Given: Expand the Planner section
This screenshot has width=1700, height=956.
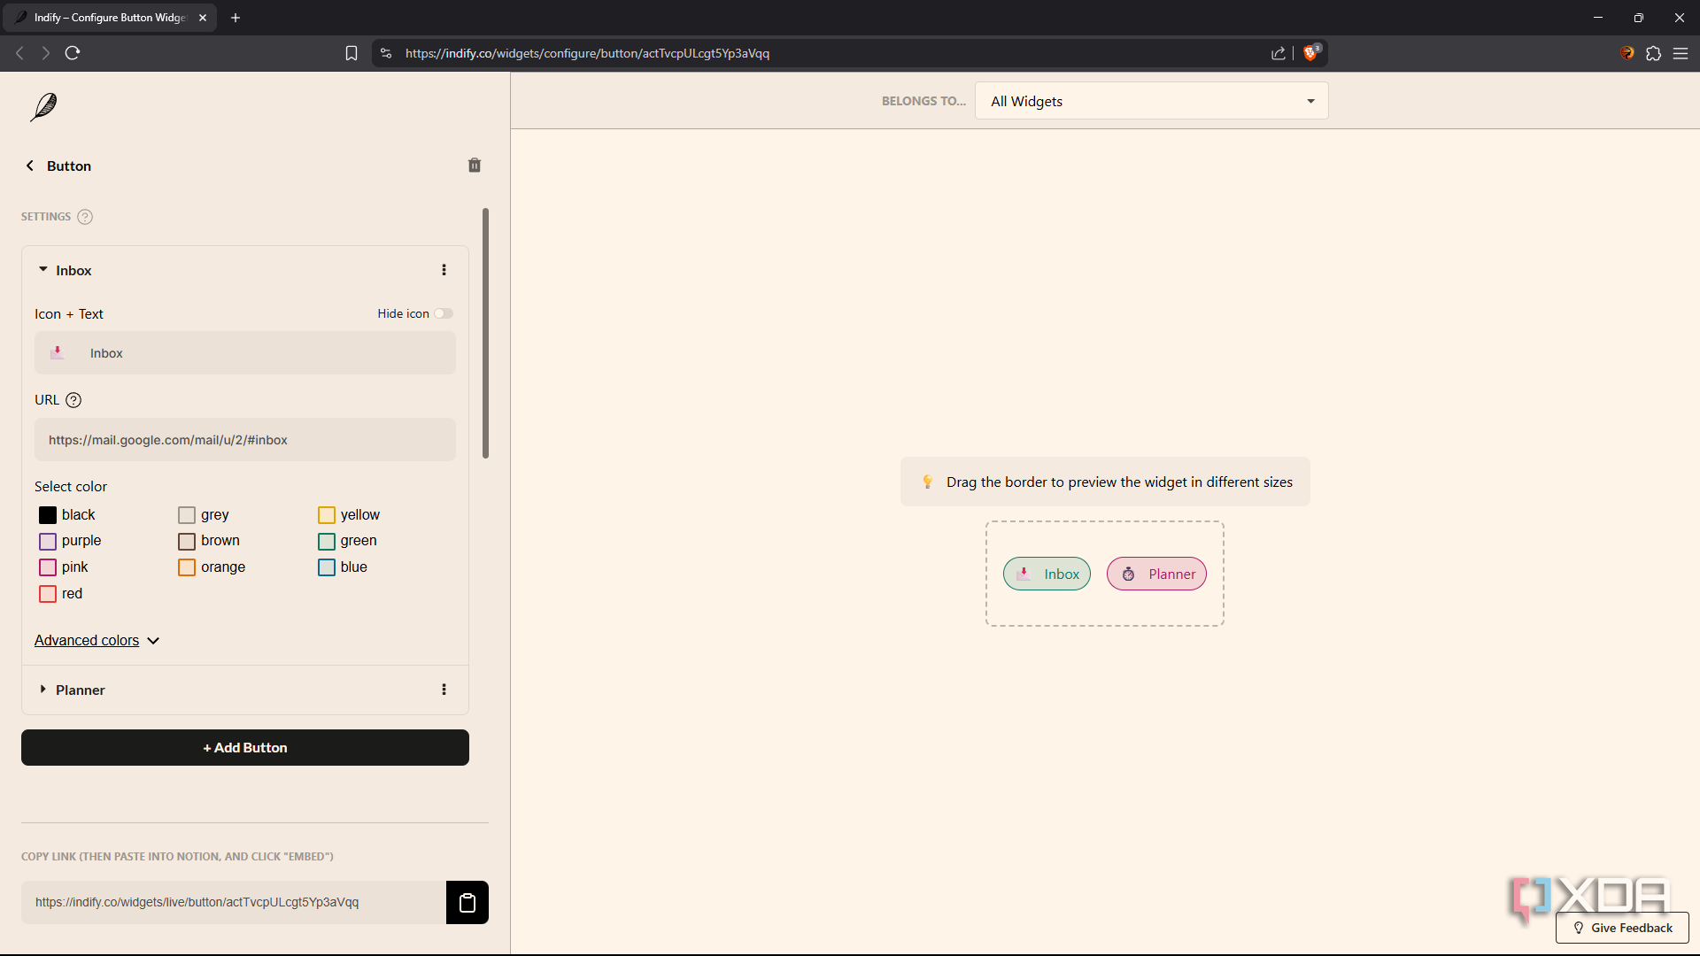Looking at the screenshot, I should 42,689.
